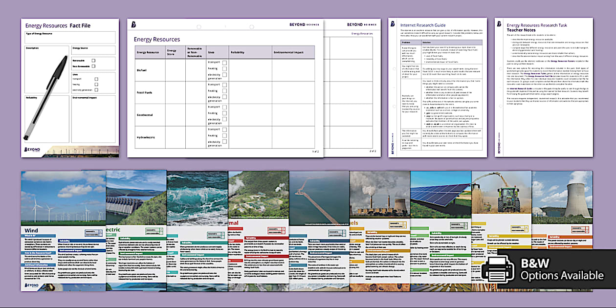Click the Beyond "B" logo on the Energy Resources worksheet
616x308 pixels.
coord(133,23)
